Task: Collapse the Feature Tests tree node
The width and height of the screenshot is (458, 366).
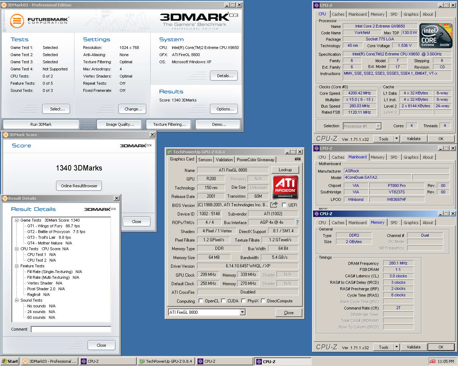Action: (x=16, y=266)
